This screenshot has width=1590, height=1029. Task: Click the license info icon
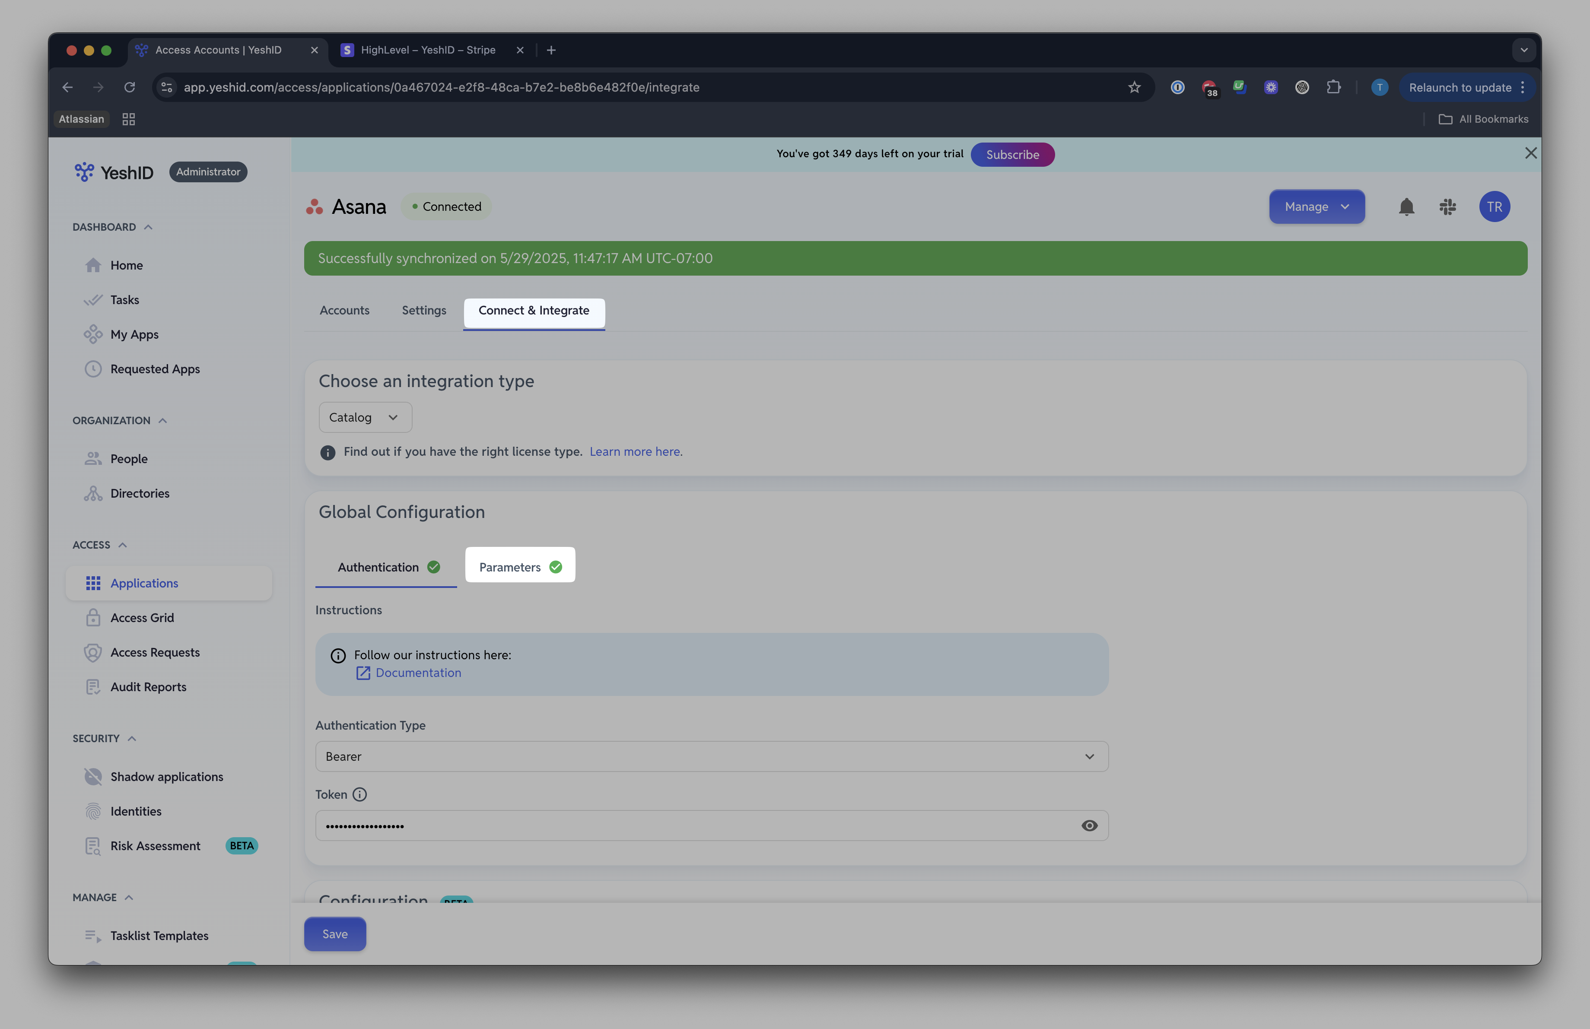[x=328, y=453]
